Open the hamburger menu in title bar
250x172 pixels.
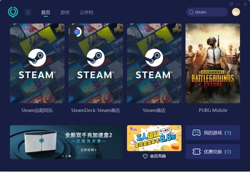(231, 4)
